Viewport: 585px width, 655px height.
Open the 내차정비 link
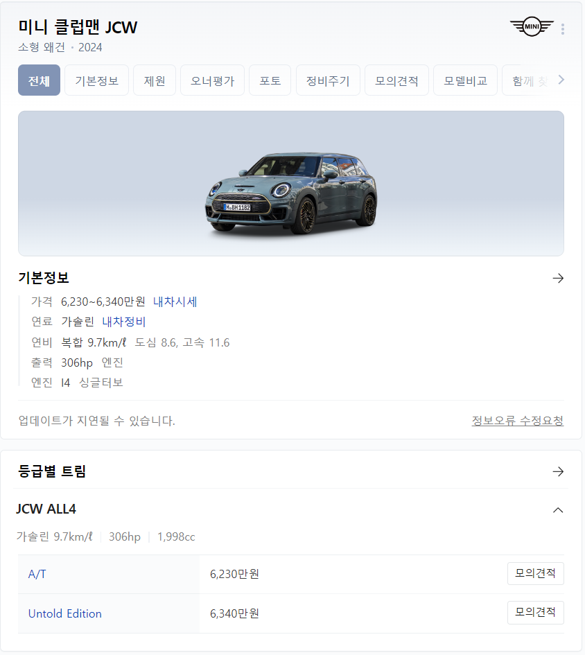click(123, 322)
